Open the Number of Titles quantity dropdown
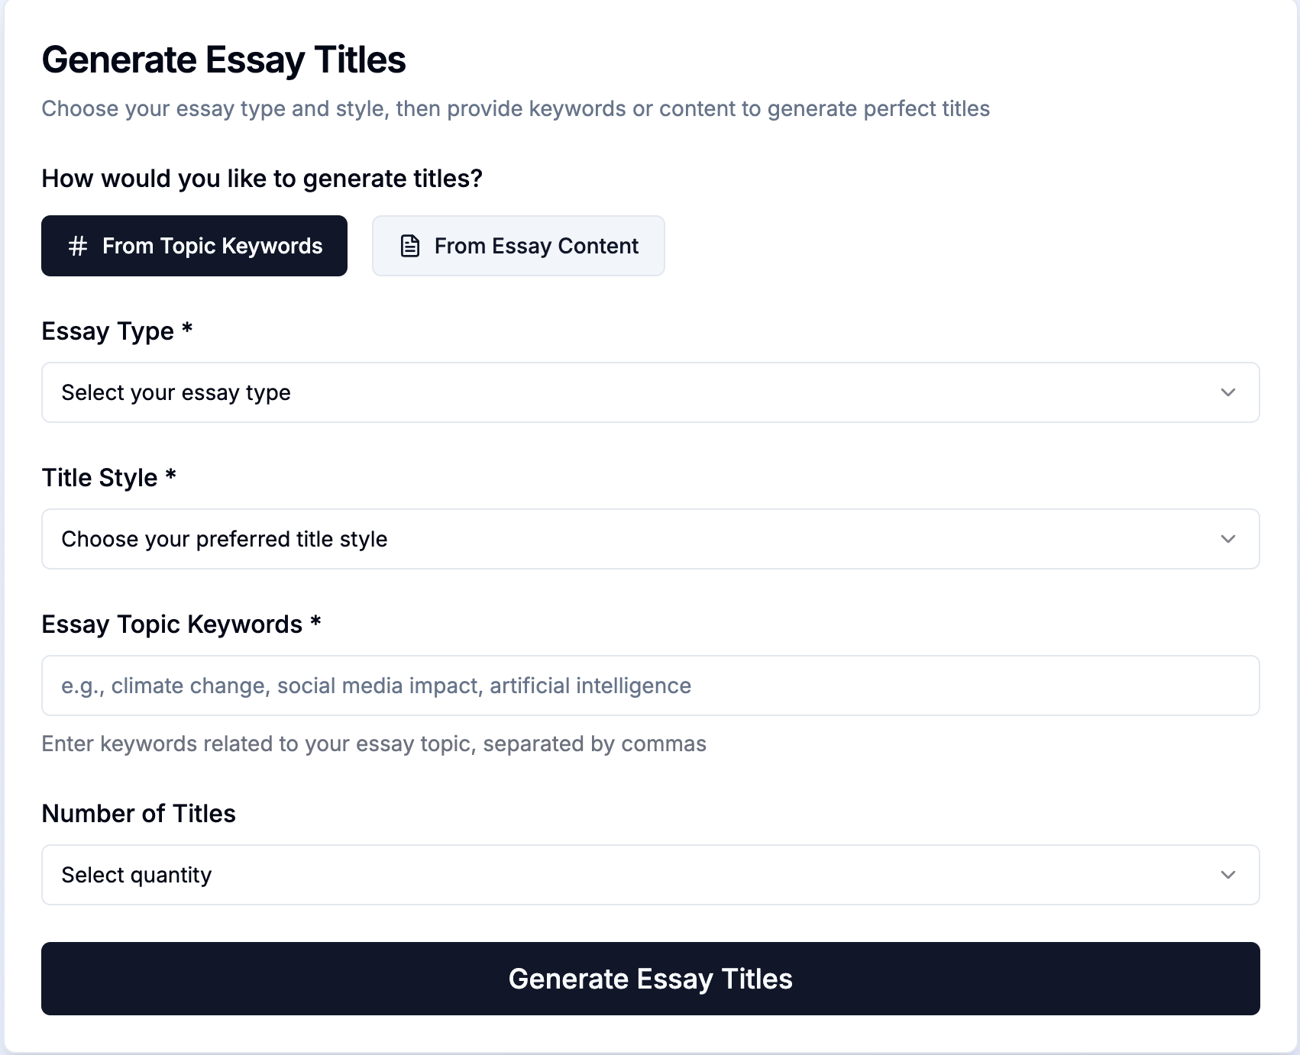The width and height of the screenshot is (1300, 1055). [x=649, y=875]
